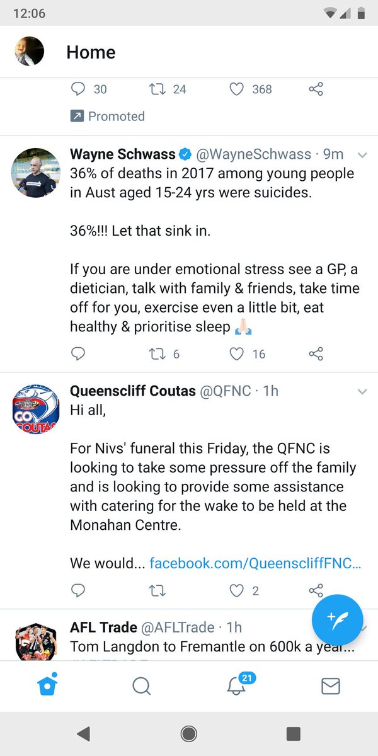Open profile avatar navigation drawer

29,52
